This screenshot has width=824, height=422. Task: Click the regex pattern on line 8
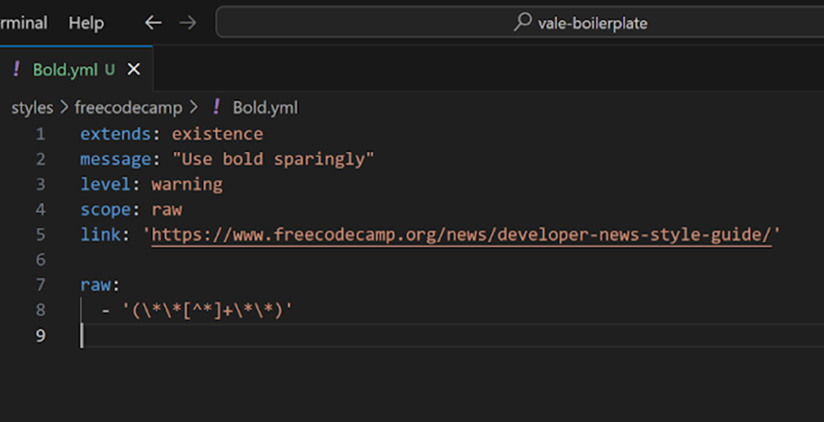click(207, 310)
